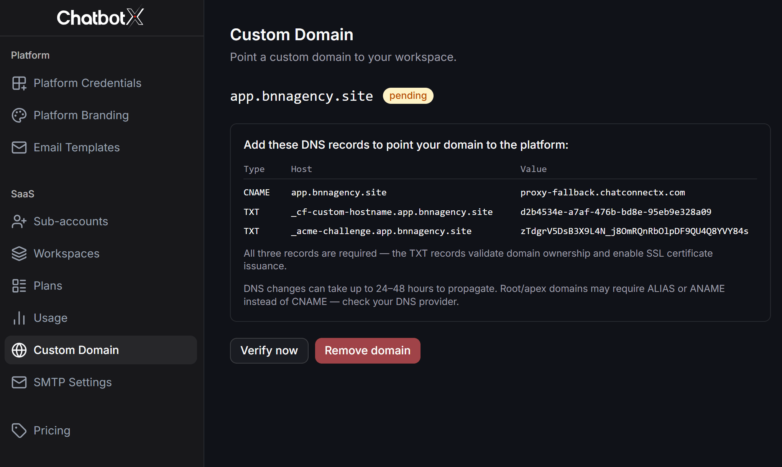This screenshot has width=782, height=467.
Task: Open SMTP Settings
Action: click(101, 382)
